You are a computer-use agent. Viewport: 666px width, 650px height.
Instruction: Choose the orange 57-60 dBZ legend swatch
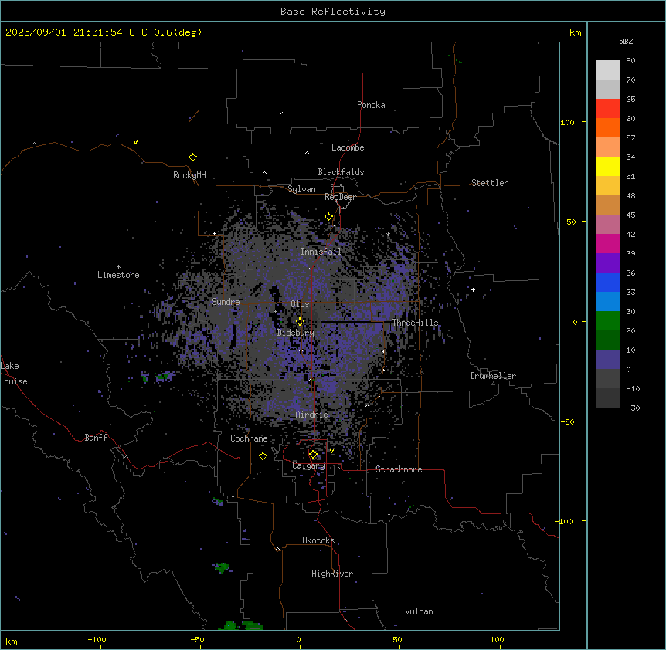(607, 128)
